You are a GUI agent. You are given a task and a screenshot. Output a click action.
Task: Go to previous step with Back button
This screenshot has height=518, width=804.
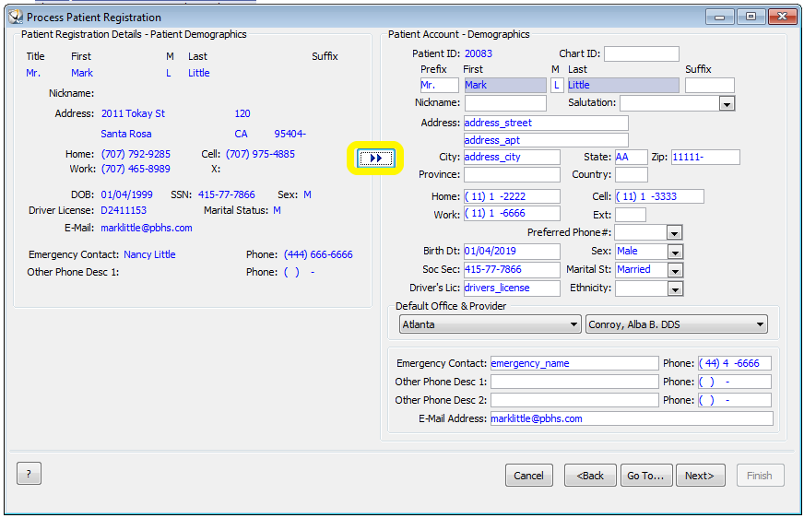pyautogui.click(x=590, y=476)
